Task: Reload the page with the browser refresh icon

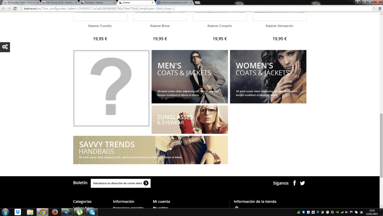Action: (x=15, y=8)
